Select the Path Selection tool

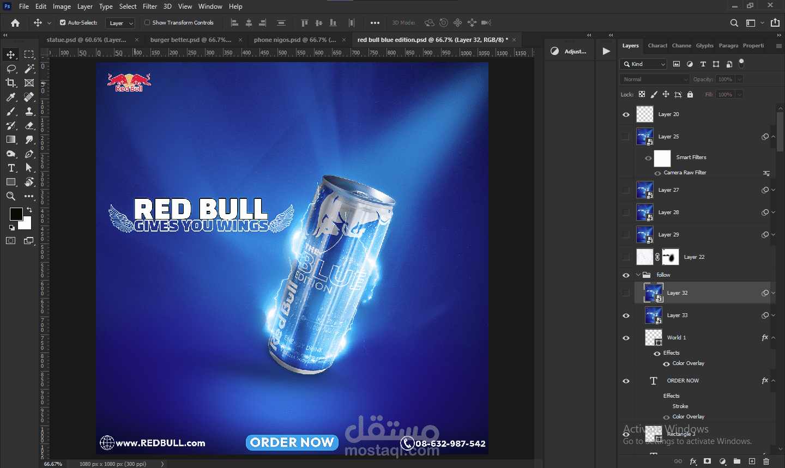click(29, 168)
